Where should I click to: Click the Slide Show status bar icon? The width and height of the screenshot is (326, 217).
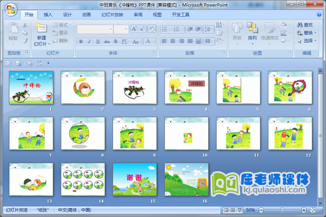click(x=240, y=210)
